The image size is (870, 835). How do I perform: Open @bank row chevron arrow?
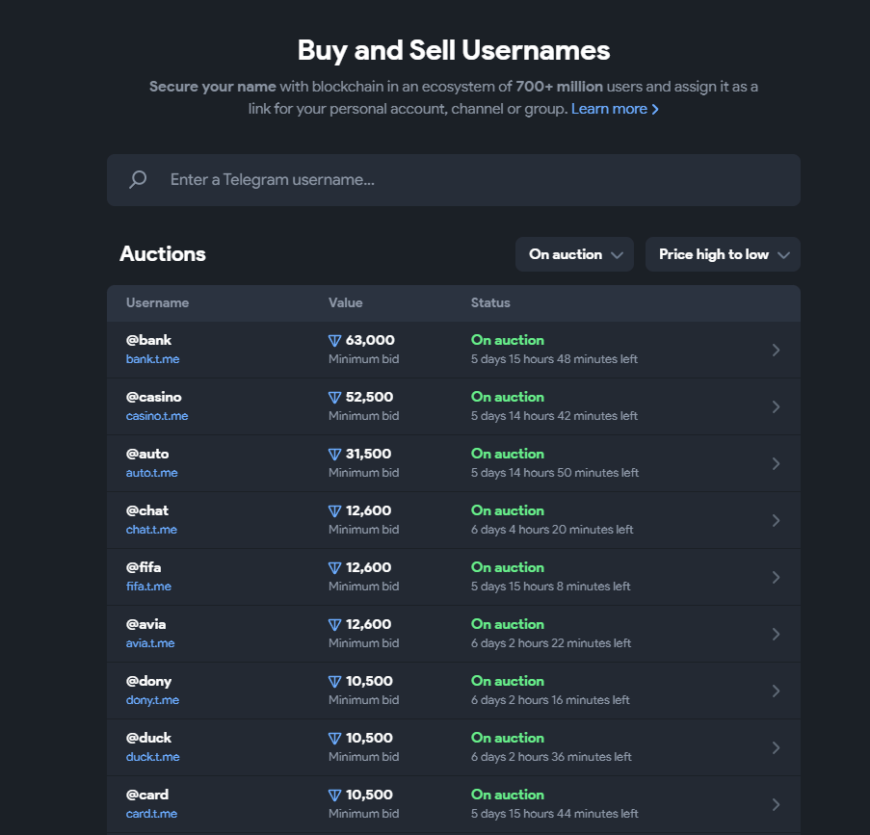(776, 350)
